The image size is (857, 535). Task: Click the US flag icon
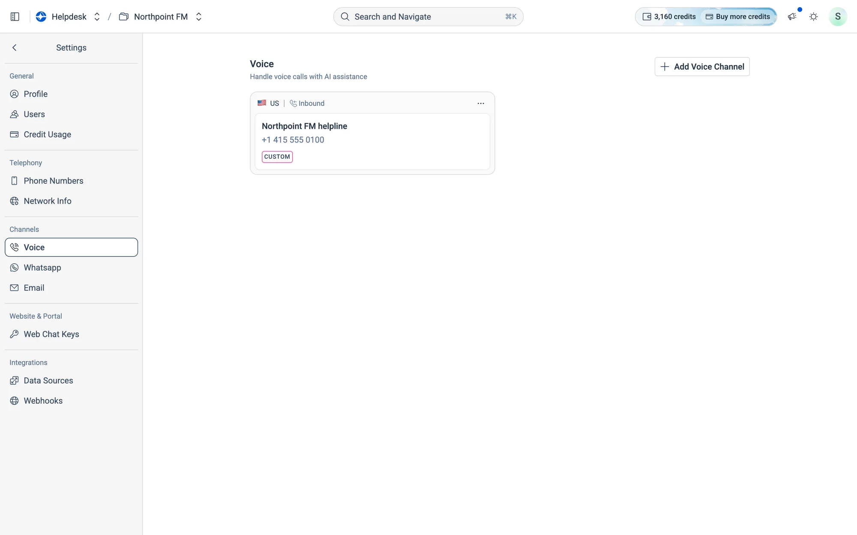pos(262,103)
